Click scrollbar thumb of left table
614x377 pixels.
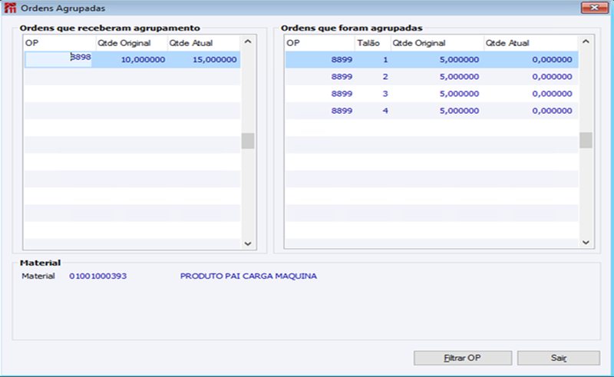pos(248,141)
